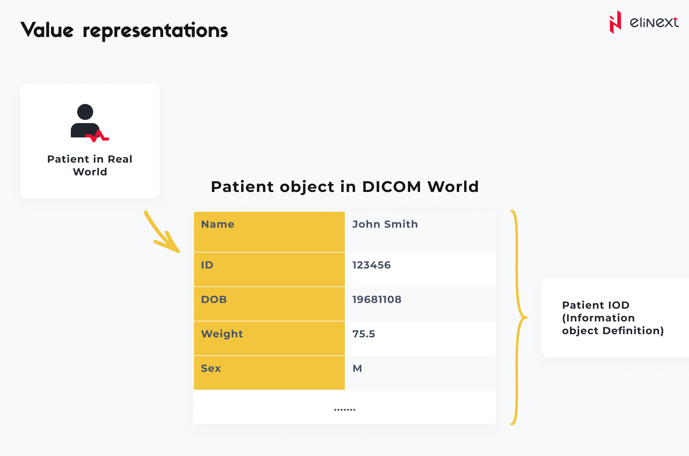Click the yellow Name field cell
This screenshot has height=456, width=689.
click(269, 232)
